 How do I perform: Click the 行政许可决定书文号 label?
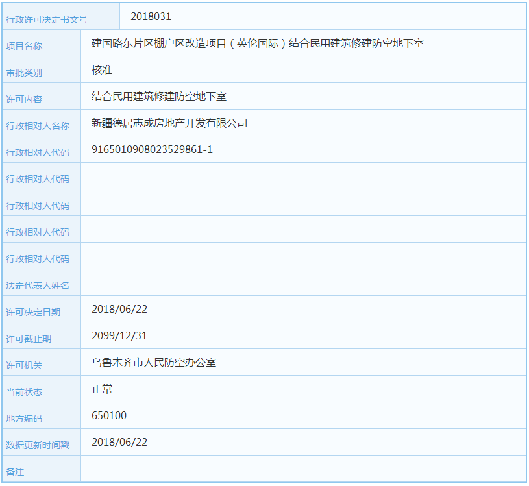[x=46, y=20]
